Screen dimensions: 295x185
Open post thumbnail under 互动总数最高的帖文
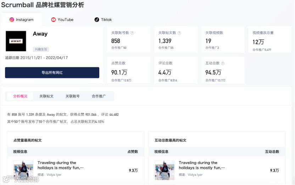pyautogui.click(x=165, y=170)
